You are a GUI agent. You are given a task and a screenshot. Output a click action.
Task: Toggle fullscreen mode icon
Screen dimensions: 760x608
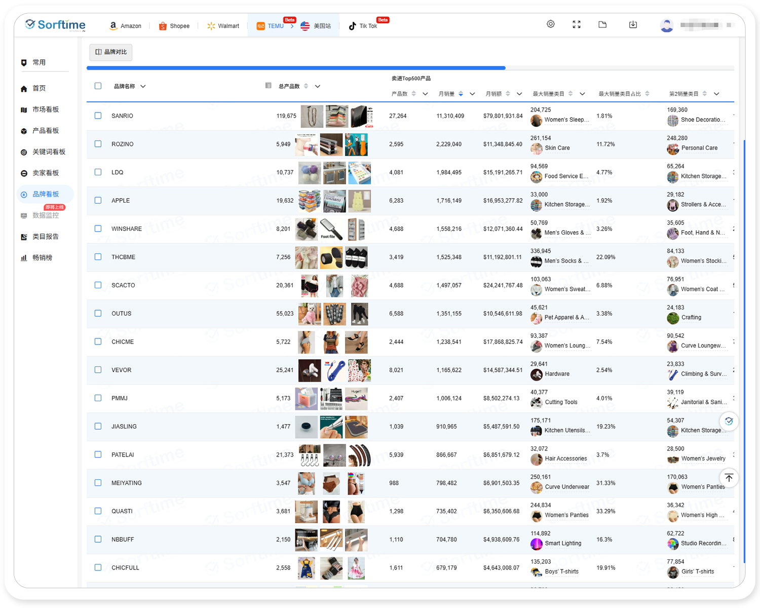coord(577,24)
